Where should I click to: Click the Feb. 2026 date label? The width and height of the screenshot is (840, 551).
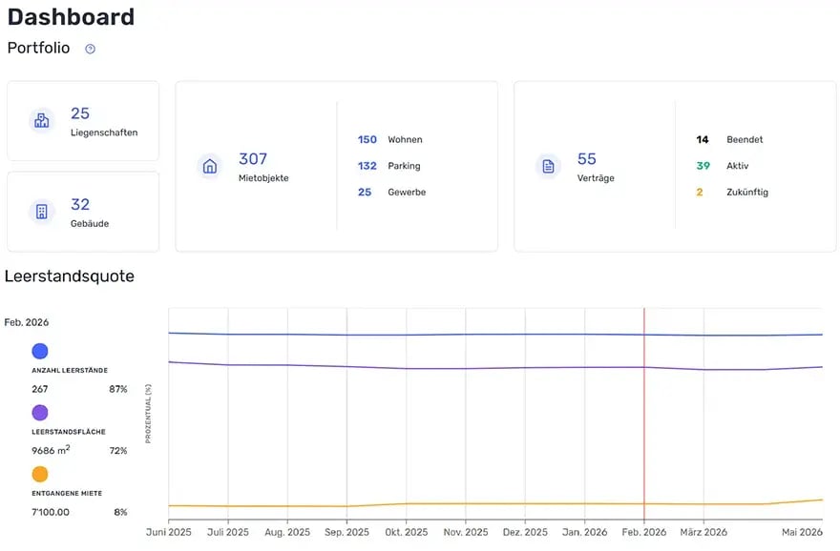[x=26, y=322]
